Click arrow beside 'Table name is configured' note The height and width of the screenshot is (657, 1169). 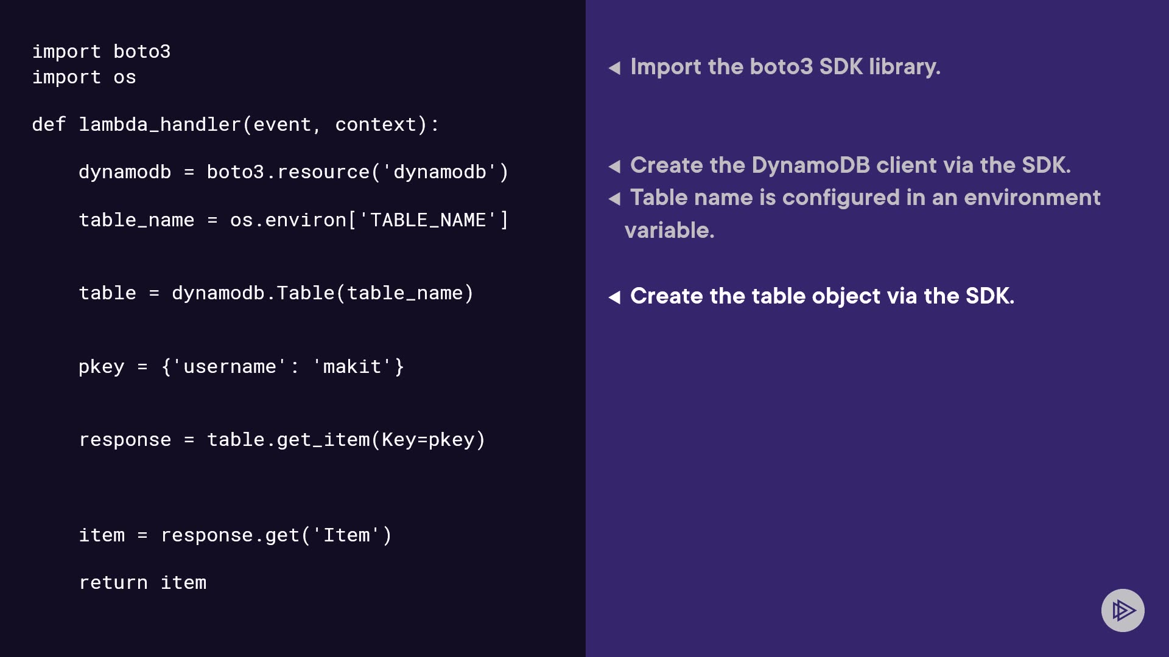[614, 198]
